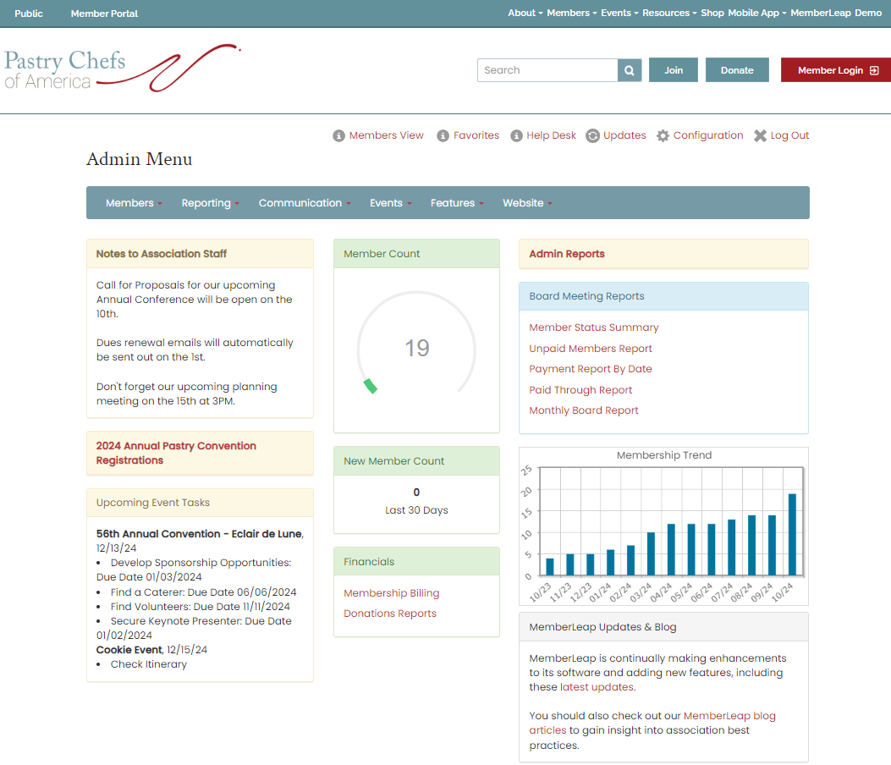The width and height of the screenshot is (891, 765).
Task: Switch to the Public tab
Action: click(x=29, y=13)
